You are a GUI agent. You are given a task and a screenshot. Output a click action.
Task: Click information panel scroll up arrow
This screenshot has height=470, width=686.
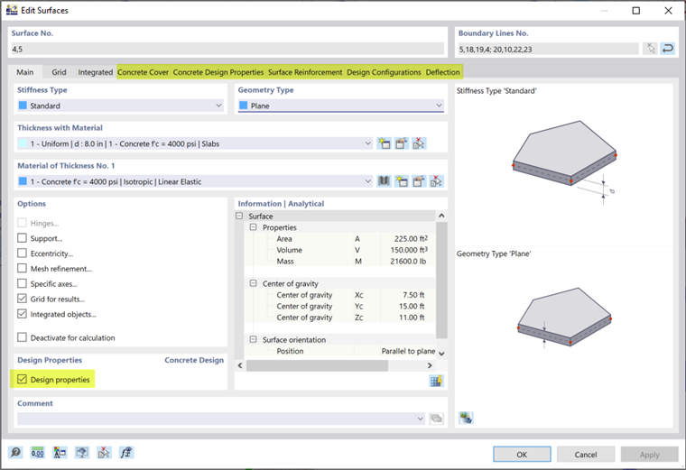(x=441, y=216)
